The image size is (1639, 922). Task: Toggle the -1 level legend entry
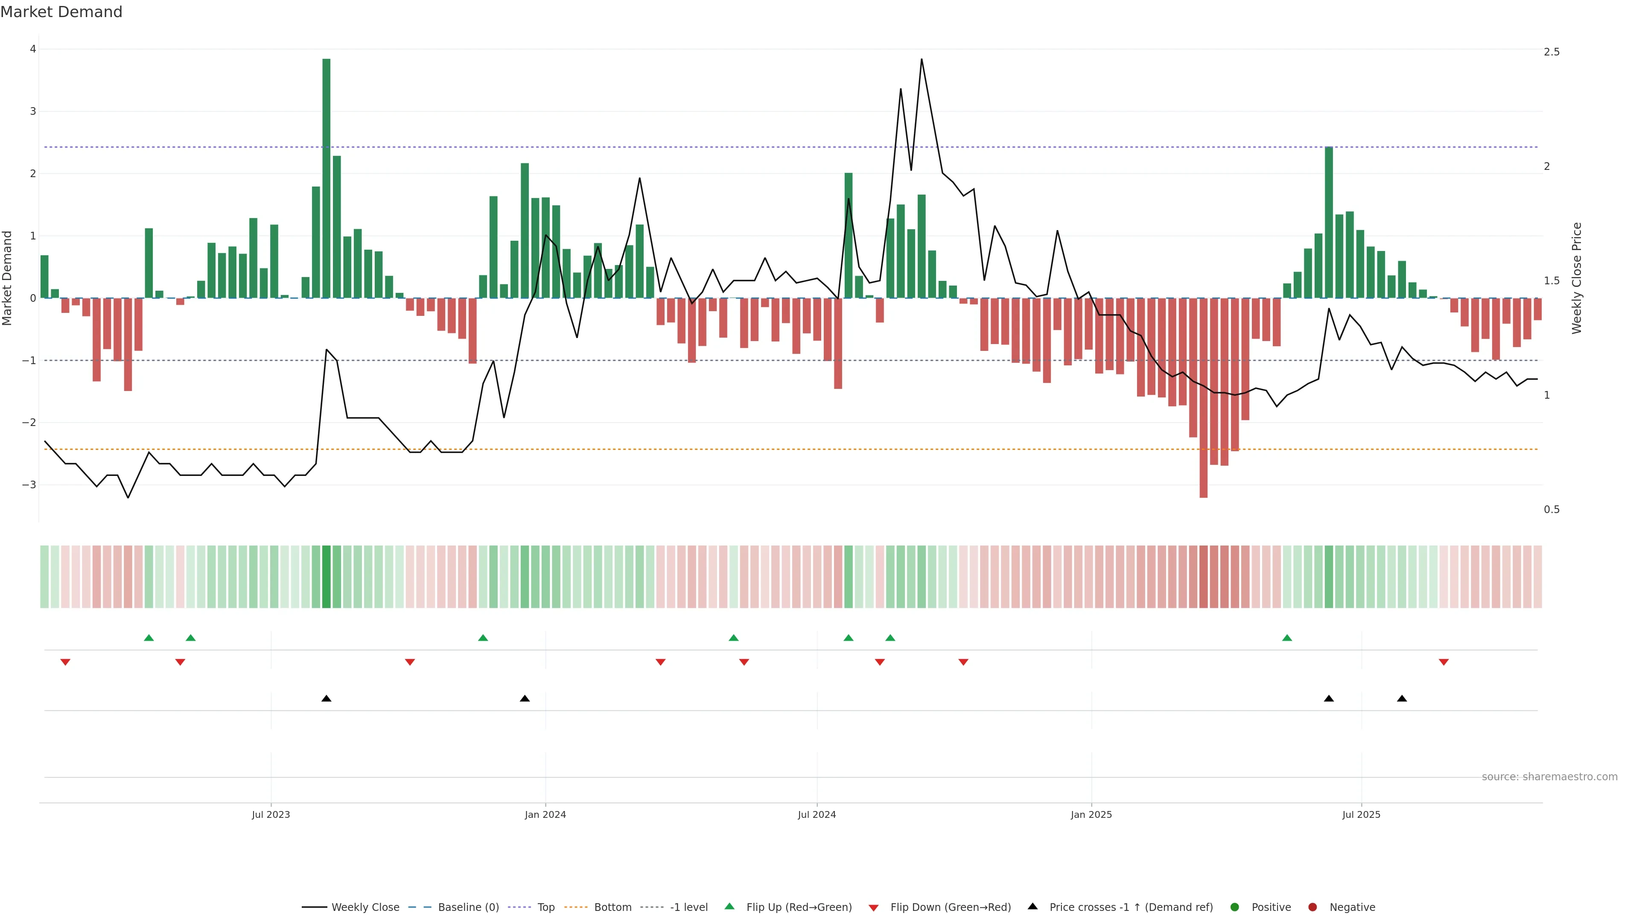pos(688,907)
